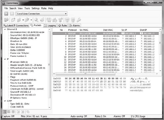Select 'Type: 0x08 (8) - Echo' tree row

click(x=20, y=104)
